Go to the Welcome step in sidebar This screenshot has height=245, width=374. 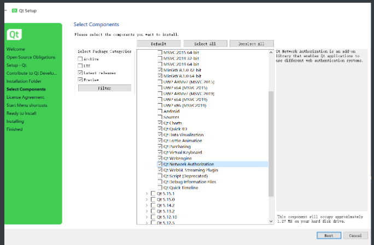(16, 49)
